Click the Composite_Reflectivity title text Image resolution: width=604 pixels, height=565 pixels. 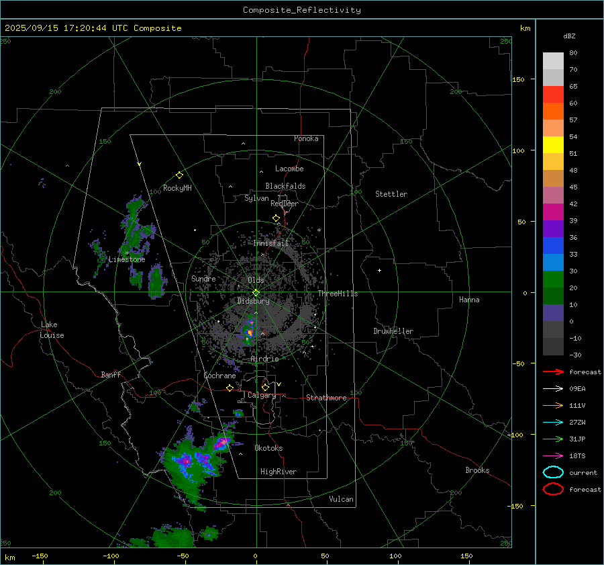(x=302, y=10)
